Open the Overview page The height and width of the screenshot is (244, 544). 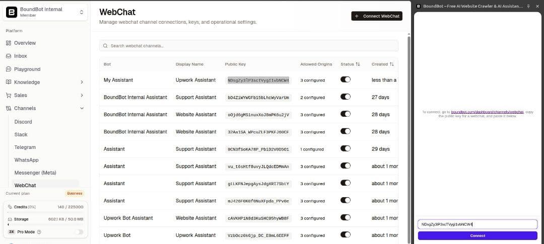click(25, 43)
